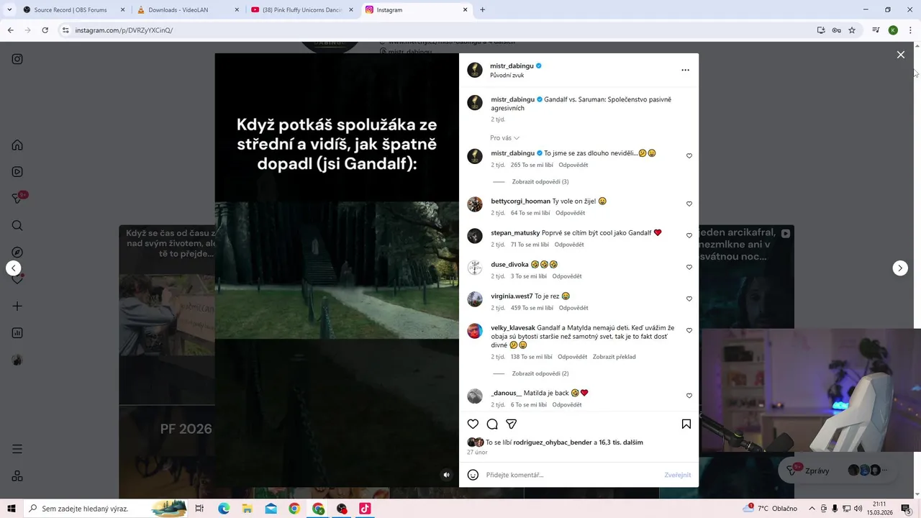
Task: Save the post with the bookmark icon
Action: point(686,424)
